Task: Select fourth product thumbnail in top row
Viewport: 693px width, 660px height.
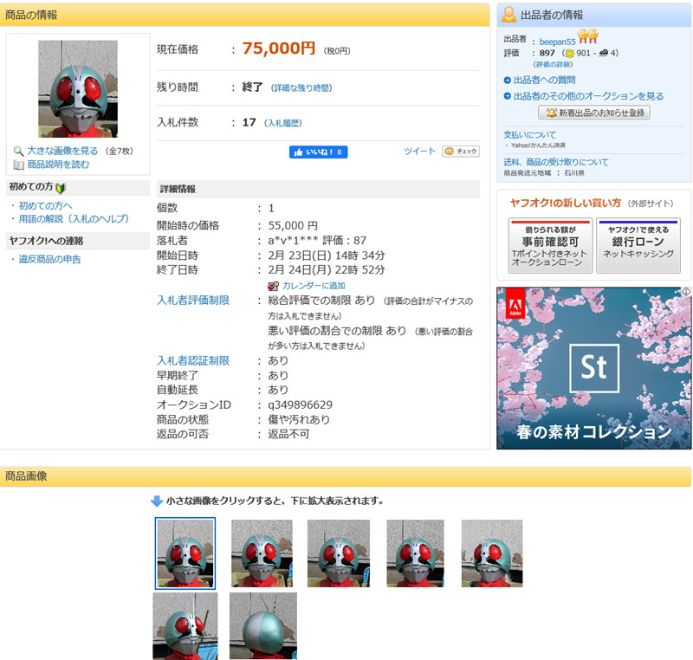Action: coord(415,553)
